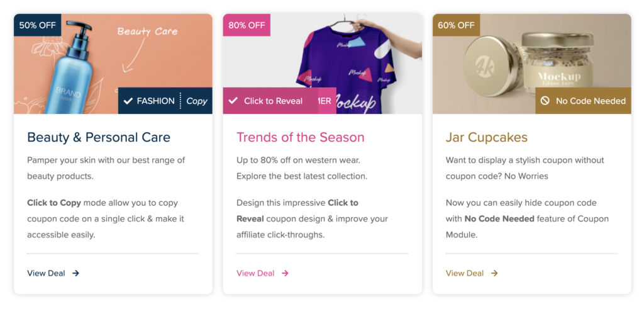The height and width of the screenshot is (309, 644).
Task: Click the Jar Cupcakes heading
Action: (486, 137)
